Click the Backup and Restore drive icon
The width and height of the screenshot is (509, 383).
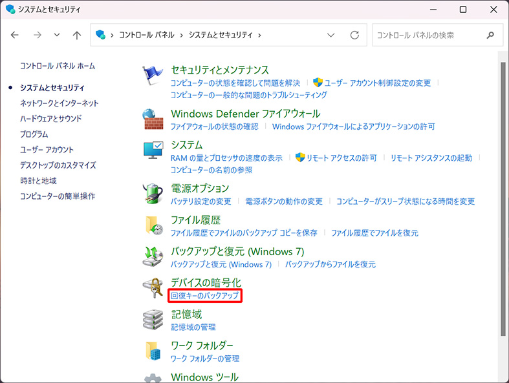153,256
